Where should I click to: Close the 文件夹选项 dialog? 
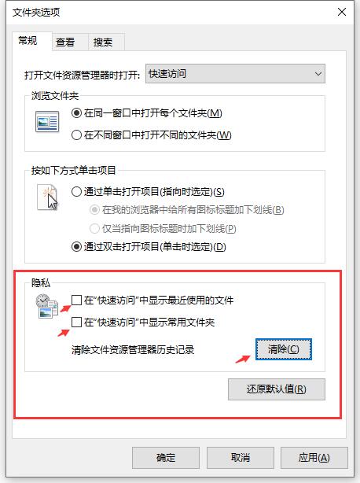click(342, 13)
